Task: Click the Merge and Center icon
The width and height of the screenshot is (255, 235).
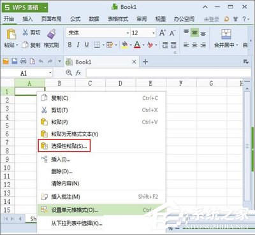Action: 226,34
